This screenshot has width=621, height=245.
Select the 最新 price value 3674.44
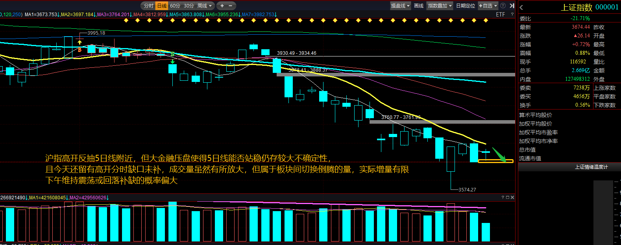580,27
